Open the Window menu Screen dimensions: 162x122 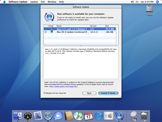[52, 2]
